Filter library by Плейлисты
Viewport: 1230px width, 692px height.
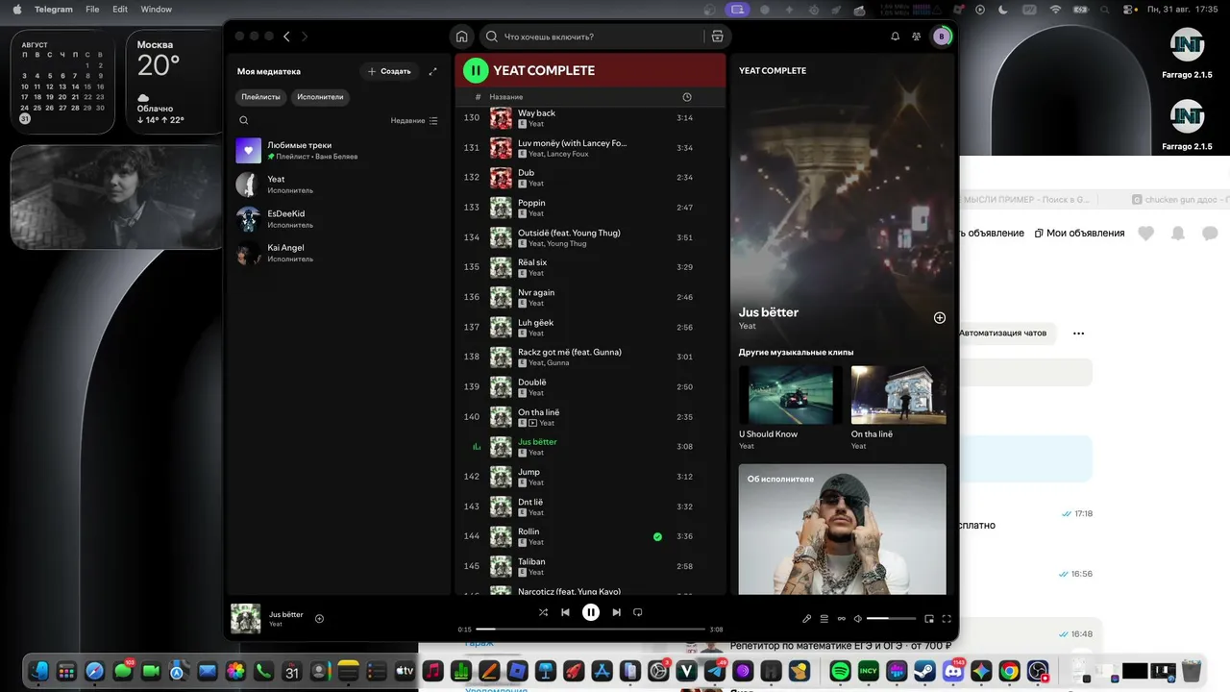click(261, 97)
